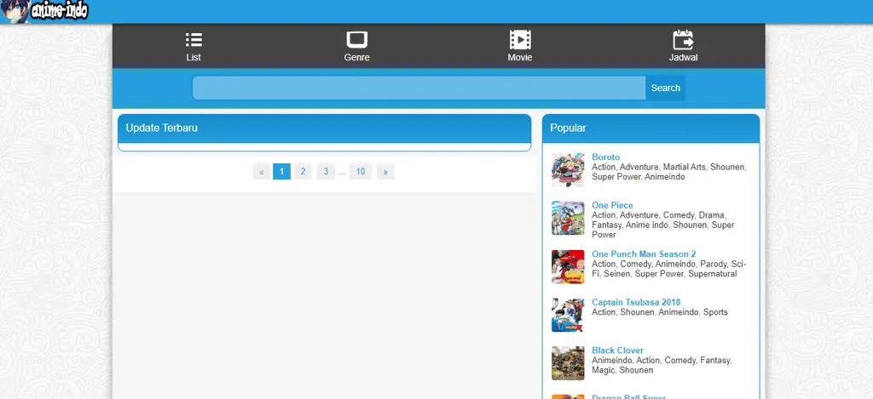Jump to page 10 in pagination

click(x=361, y=171)
